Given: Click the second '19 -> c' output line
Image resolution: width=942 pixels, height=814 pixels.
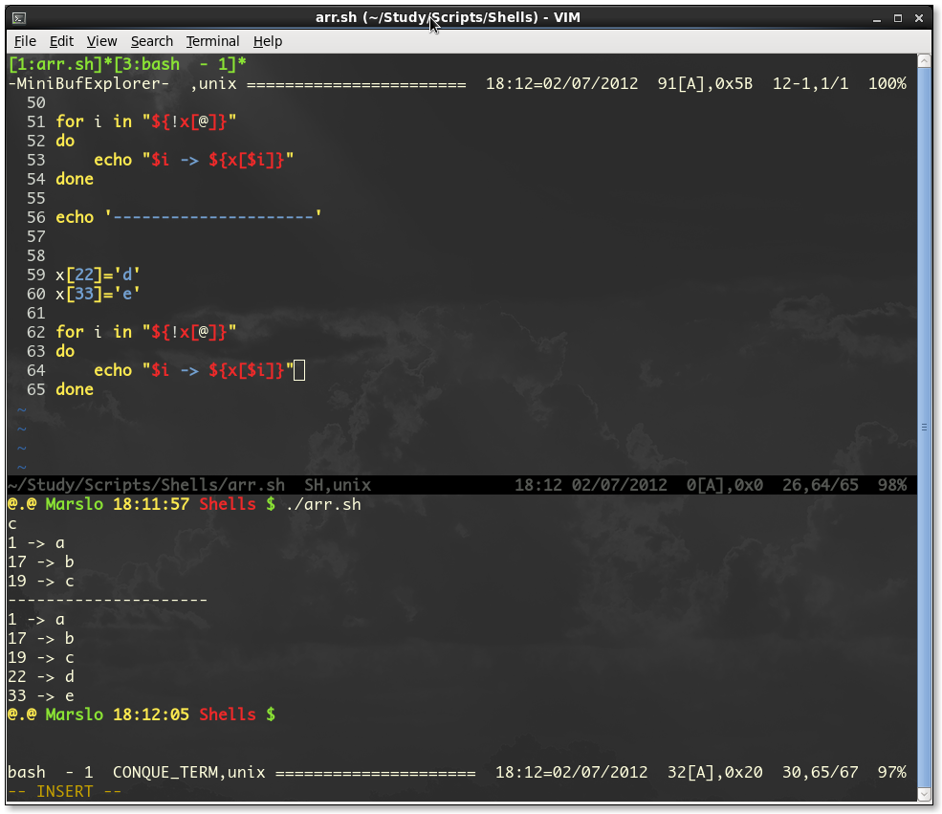Looking at the screenshot, I should pyautogui.click(x=41, y=658).
